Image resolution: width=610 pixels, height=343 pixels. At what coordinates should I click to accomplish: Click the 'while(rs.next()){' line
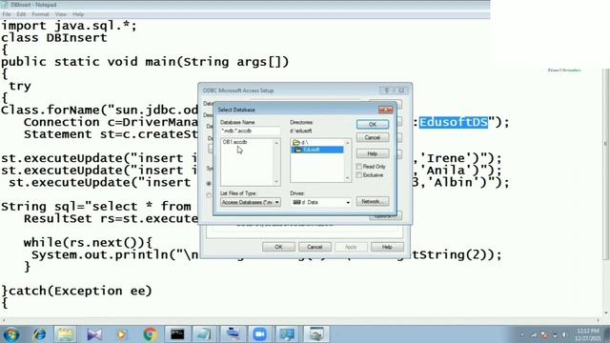(x=88, y=243)
